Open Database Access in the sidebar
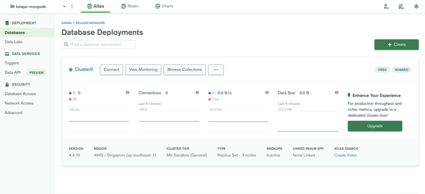This screenshot has width=425, height=194. [20, 94]
